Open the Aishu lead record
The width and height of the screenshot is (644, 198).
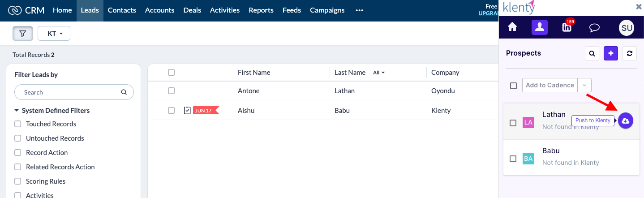(246, 110)
